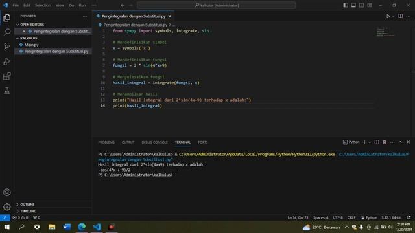The image size is (415, 233).
Task: Close the file in Open Editors list
Action: pyautogui.click(x=24, y=31)
